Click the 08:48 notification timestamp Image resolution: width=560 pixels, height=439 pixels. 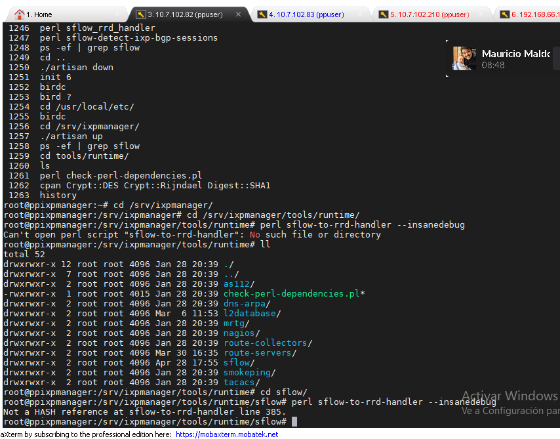(493, 66)
